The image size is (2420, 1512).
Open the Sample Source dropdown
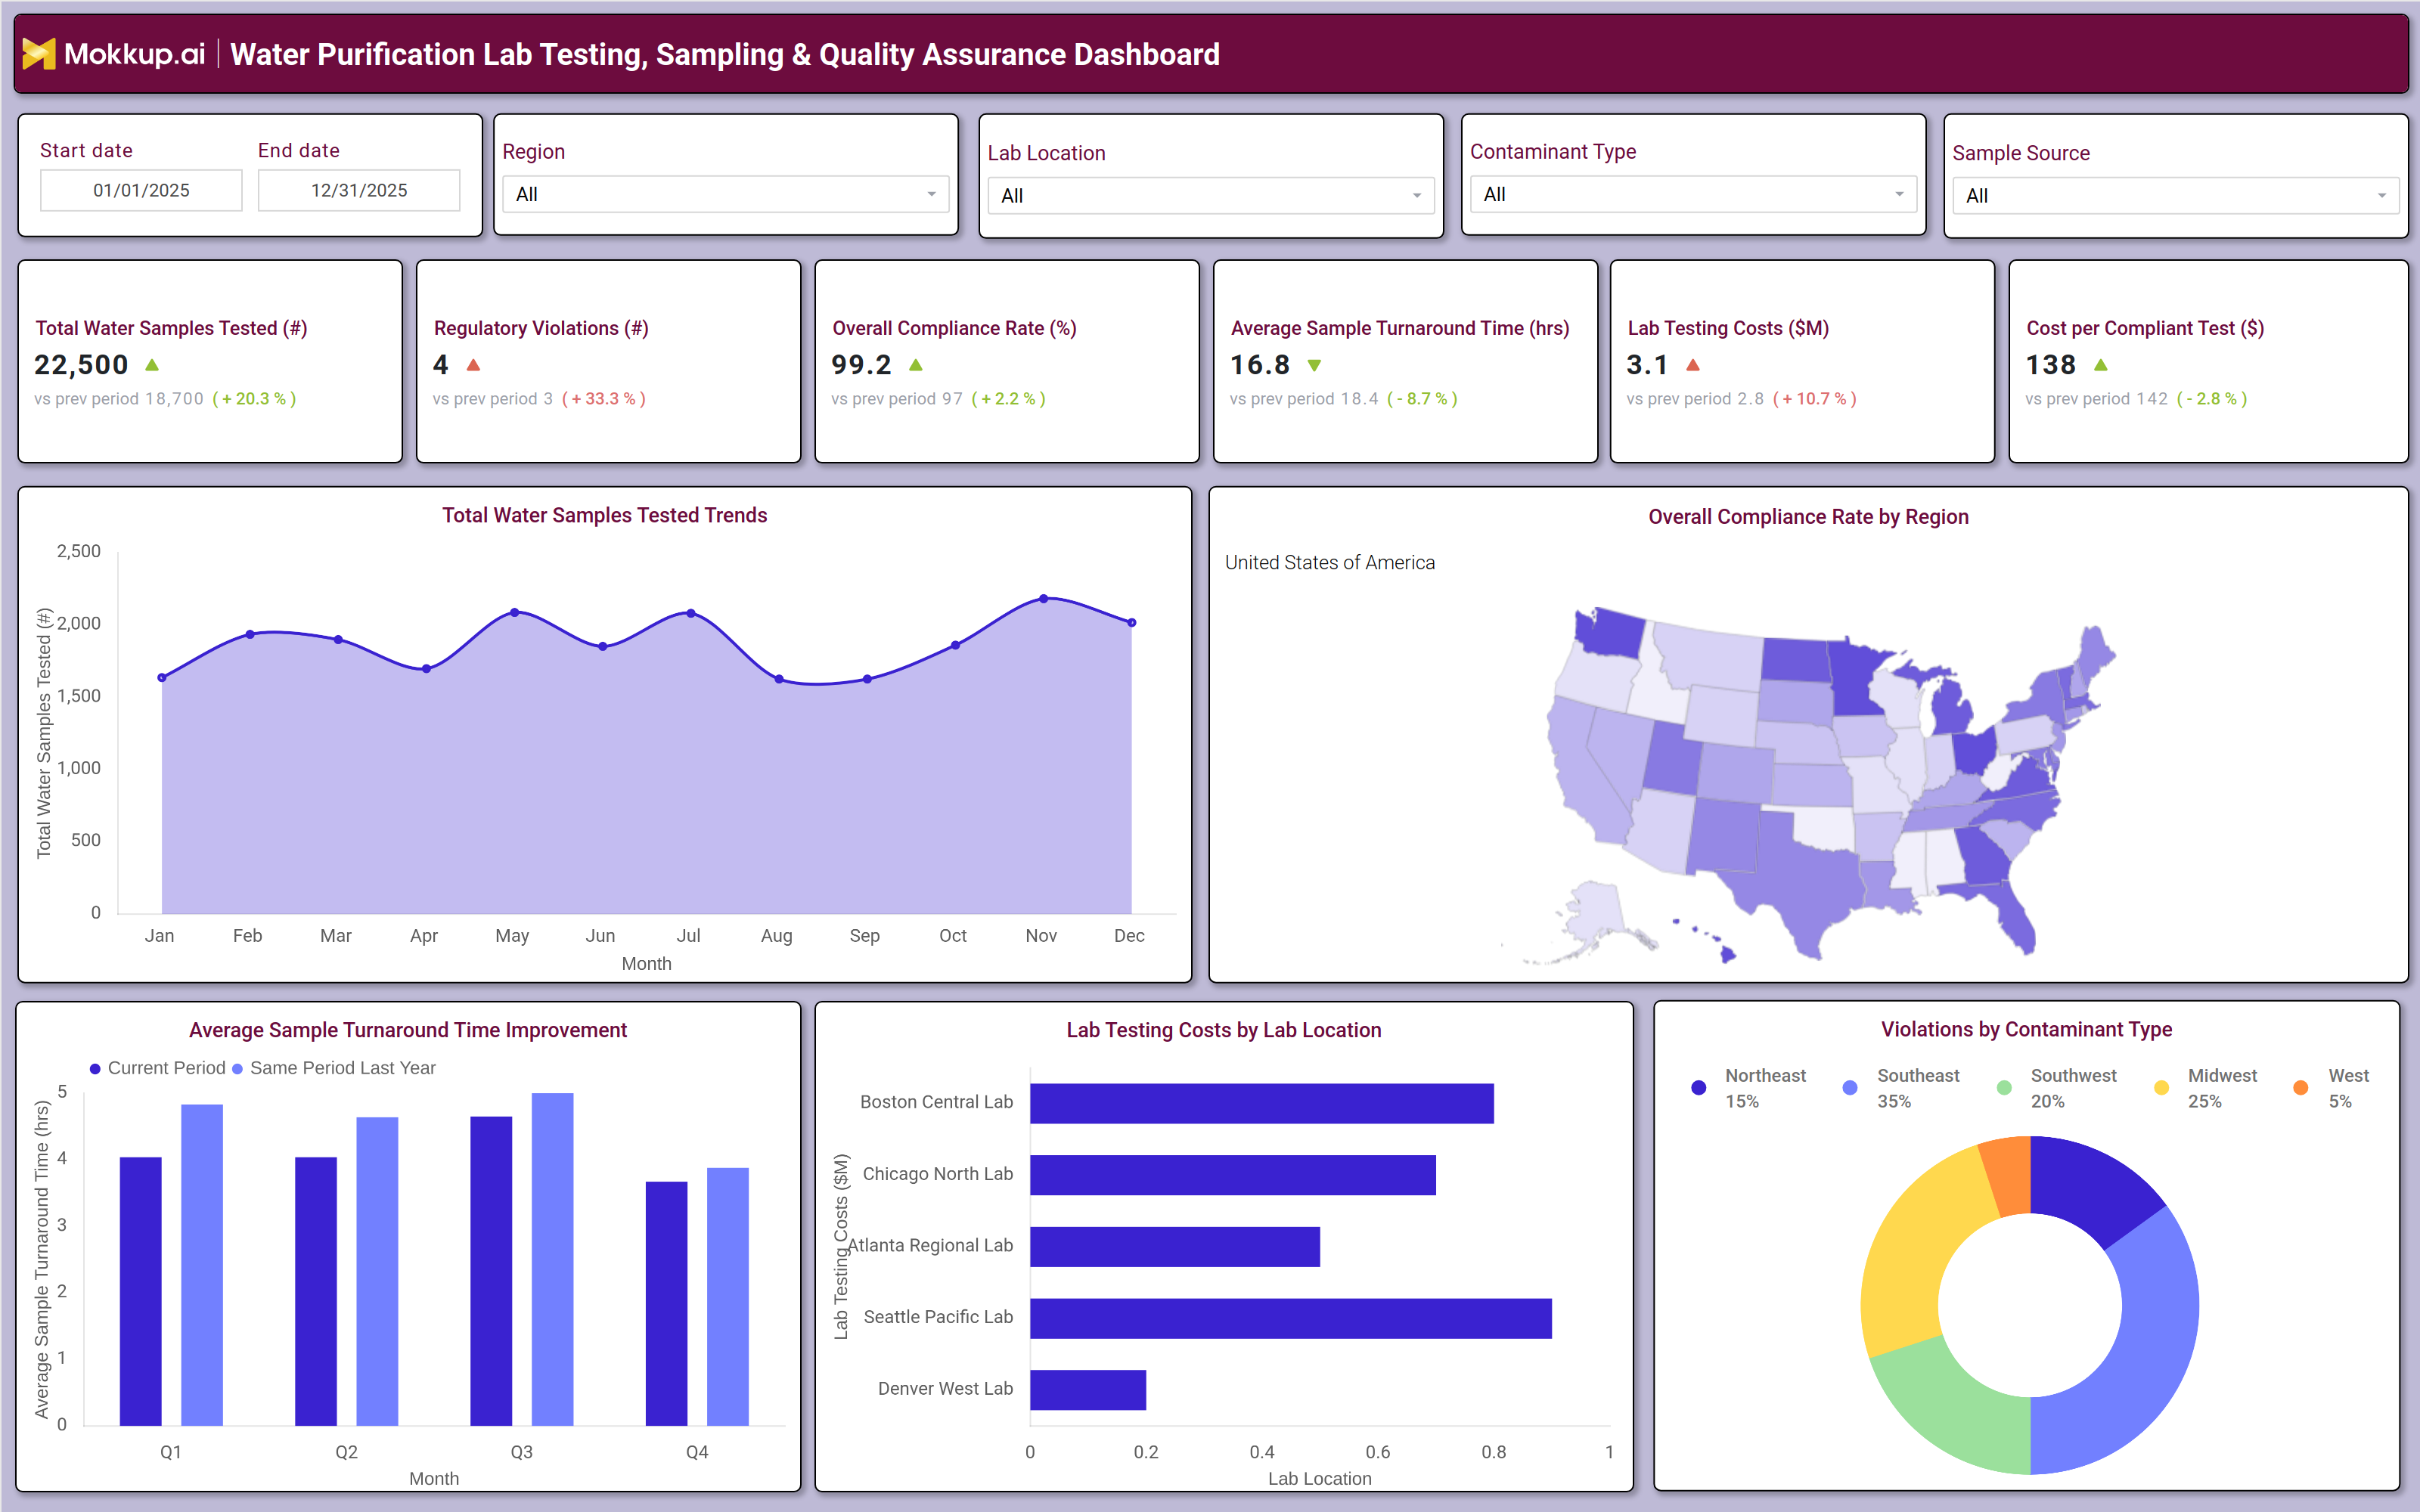(x=2175, y=196)
